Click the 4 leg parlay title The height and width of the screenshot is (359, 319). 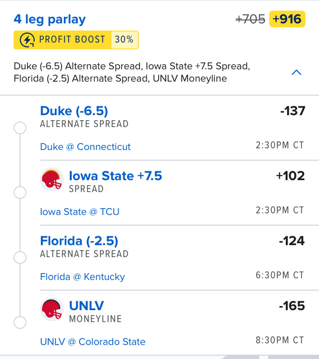[49, 19]
